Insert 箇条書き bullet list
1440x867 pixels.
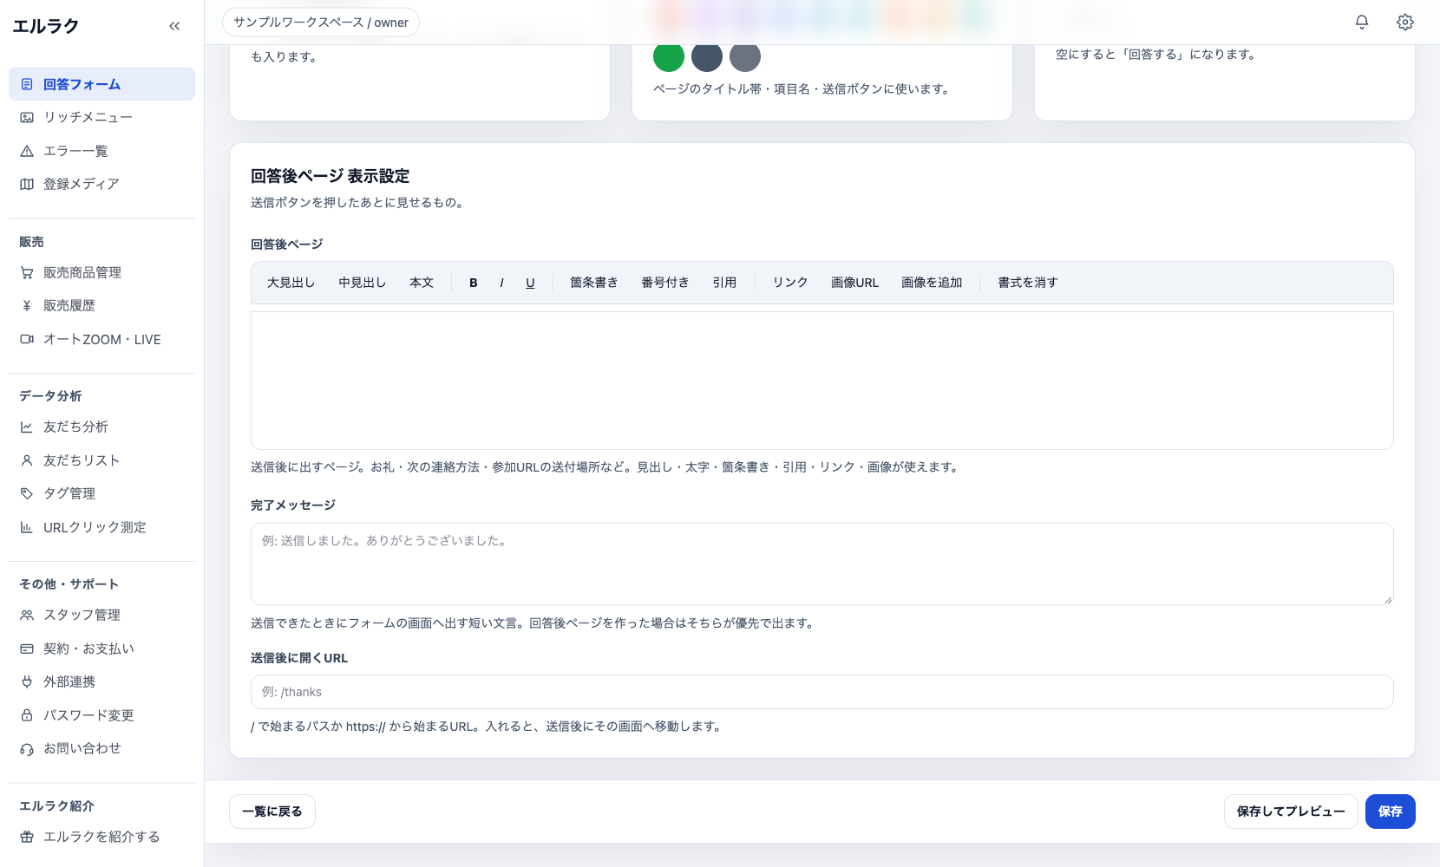click(594, 283)
